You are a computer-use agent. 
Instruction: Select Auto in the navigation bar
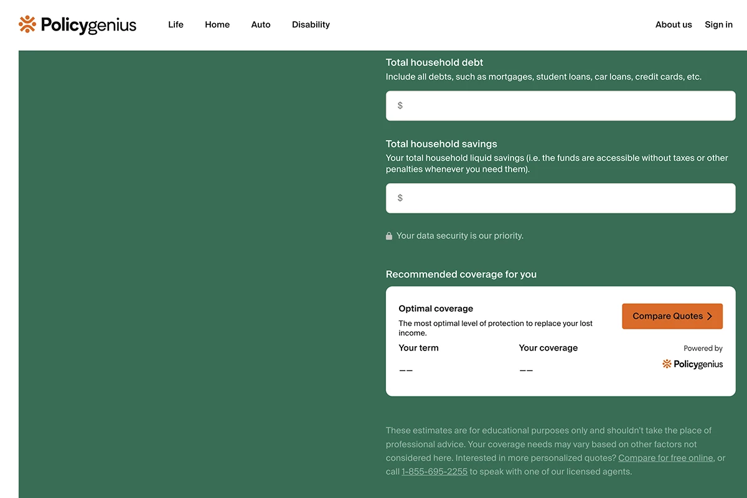261,25
